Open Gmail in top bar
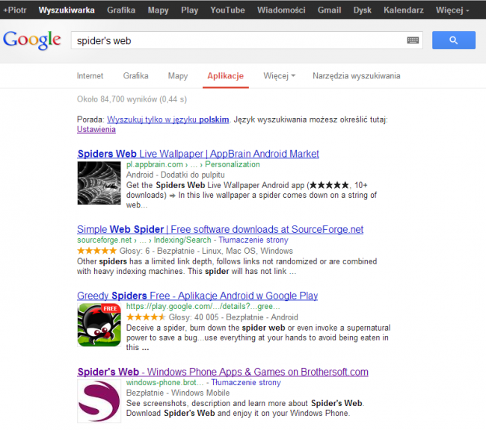Image resolution: width=486 pixels, height=430 pixels. 329,10
